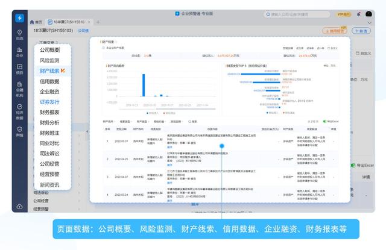Click the blue lightning app logo
Screen dimensions: 386x250
click(x=20, y=18)
